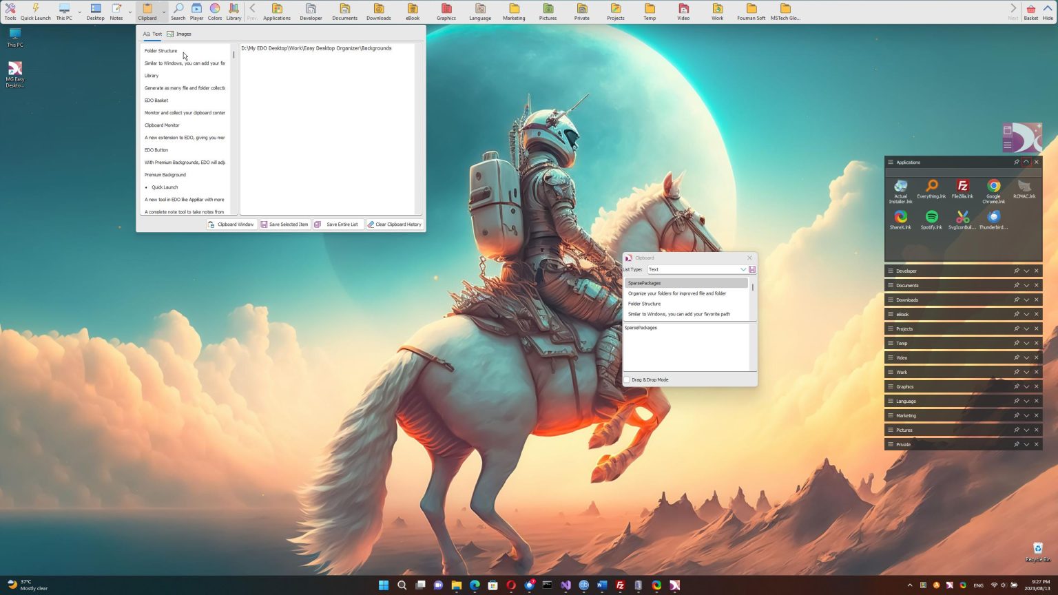This screenshot has width=1058, height=595.
Task: Open the Colors tool in the toolbar
Action: pyautogui.click(x=214, y=11)
